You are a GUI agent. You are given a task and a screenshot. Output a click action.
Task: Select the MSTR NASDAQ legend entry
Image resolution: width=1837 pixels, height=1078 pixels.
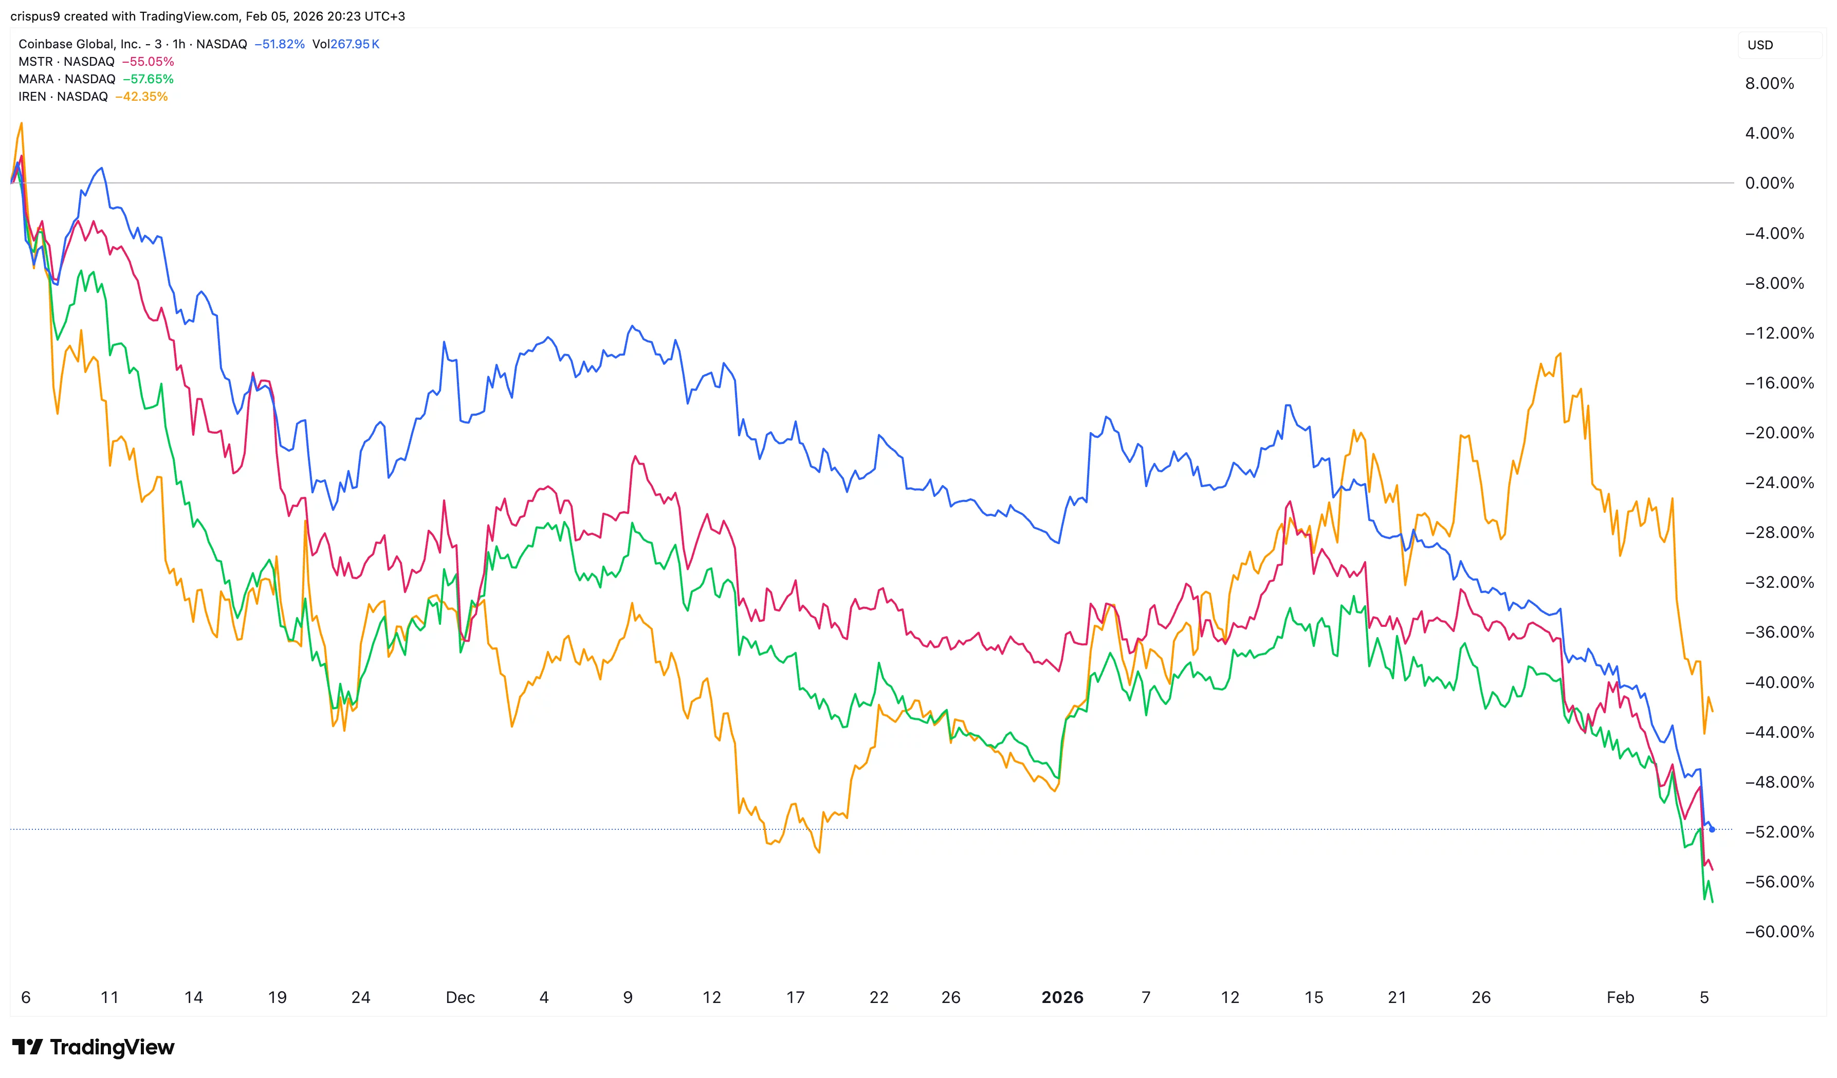tap(66, 62)
